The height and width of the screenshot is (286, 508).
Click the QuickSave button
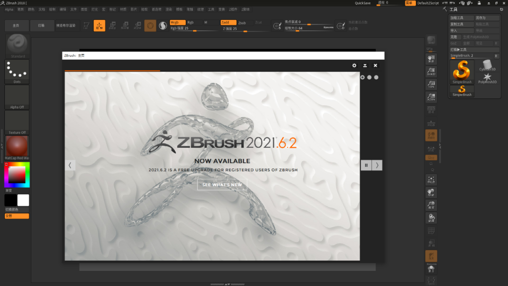pos(363,3)
